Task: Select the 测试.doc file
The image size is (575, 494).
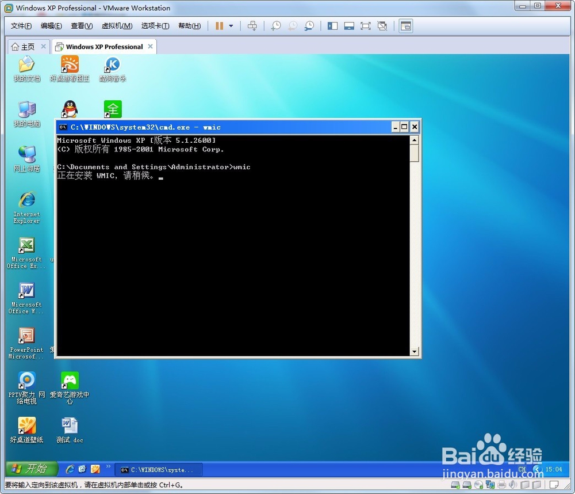Action: click(x=70, y=430)
